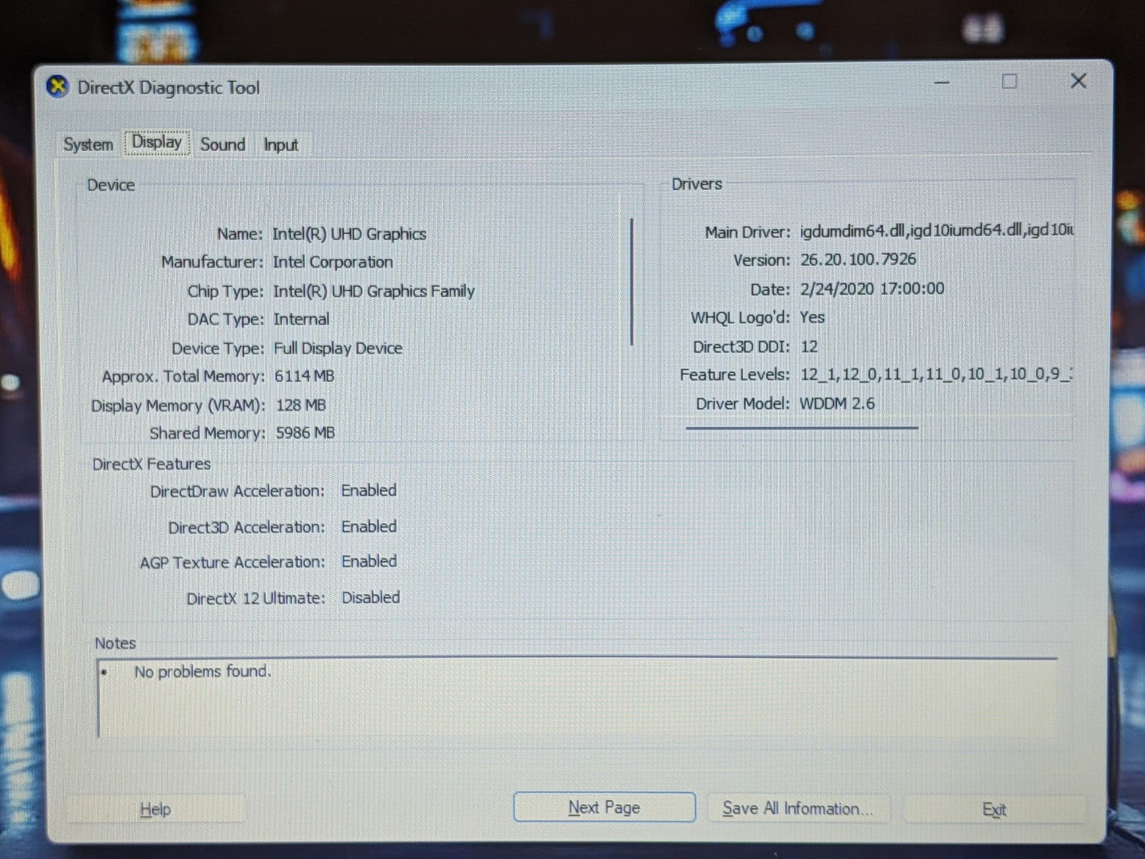
Task: Click the DirectX icon in the title bar
Action: pyautogui.click(x=57, y=87)
